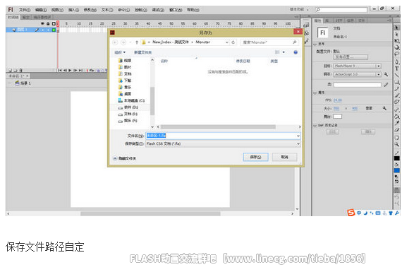This screenshot has height=272, width=402.
Task: Click the 24.00 FPS value
Action: [338, 100]
